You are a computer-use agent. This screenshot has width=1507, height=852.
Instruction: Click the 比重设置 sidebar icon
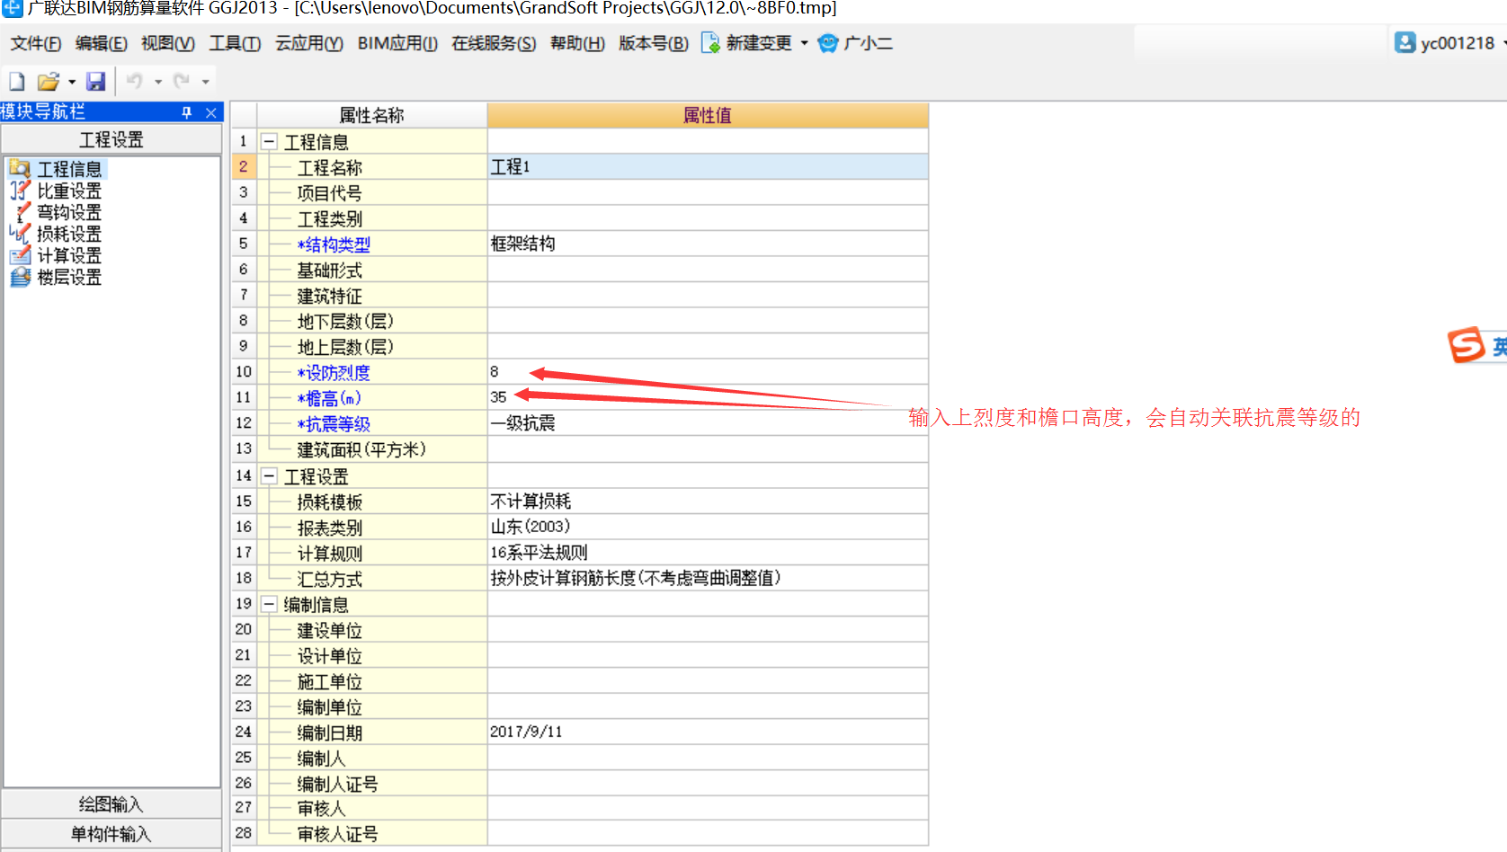pos(20,190)
